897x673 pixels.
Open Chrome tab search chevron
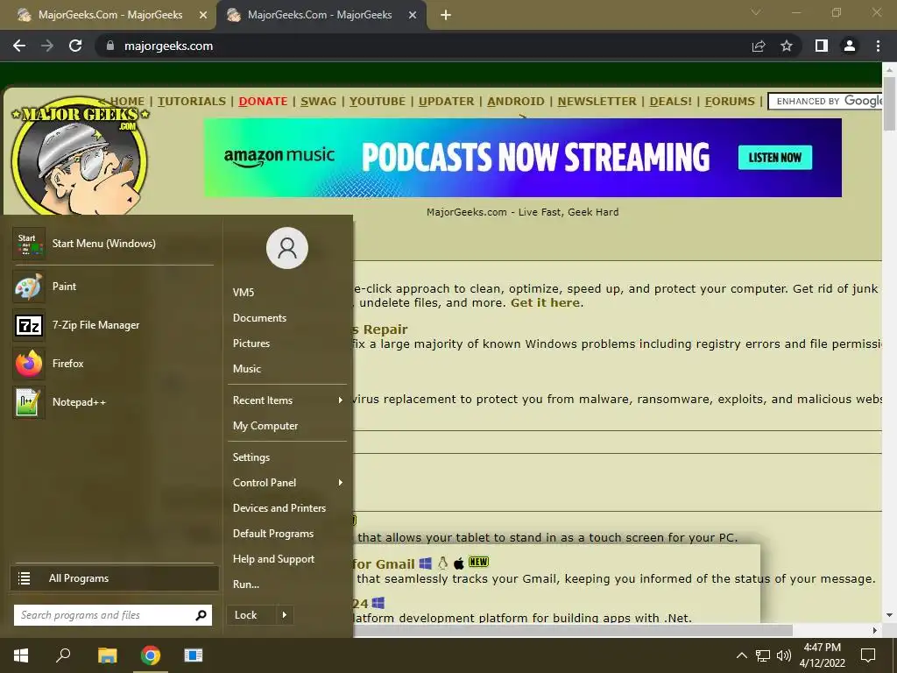coord(756,12)
